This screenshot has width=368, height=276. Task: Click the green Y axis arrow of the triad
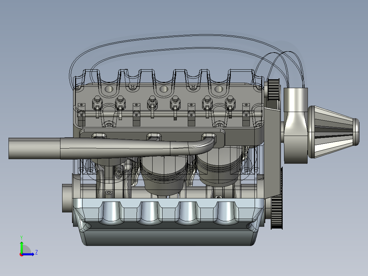pyautogui.click(x=22, y=247)
